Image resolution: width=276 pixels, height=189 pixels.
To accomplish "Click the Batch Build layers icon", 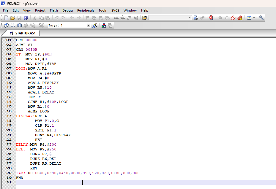I will [26, 26].
